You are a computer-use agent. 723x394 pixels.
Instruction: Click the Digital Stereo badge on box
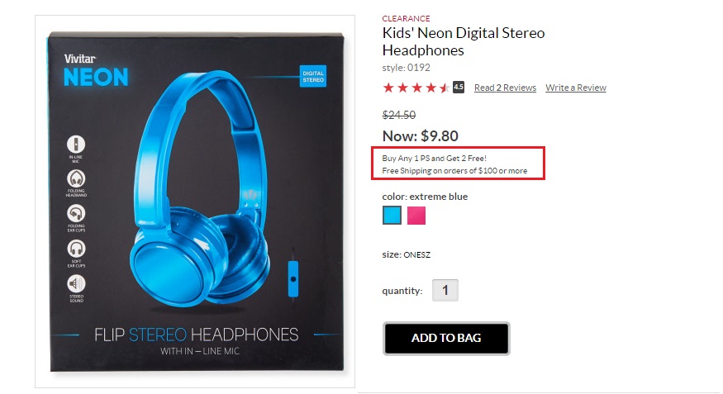[313, 77]
